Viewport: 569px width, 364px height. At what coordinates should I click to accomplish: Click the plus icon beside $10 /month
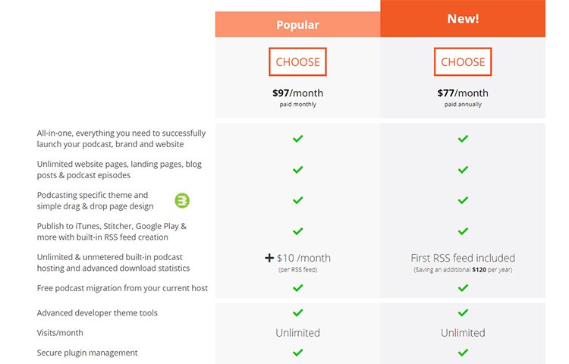coord(269,258)
